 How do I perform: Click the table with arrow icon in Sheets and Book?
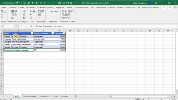pyautogui.click(x=13, y=18)
